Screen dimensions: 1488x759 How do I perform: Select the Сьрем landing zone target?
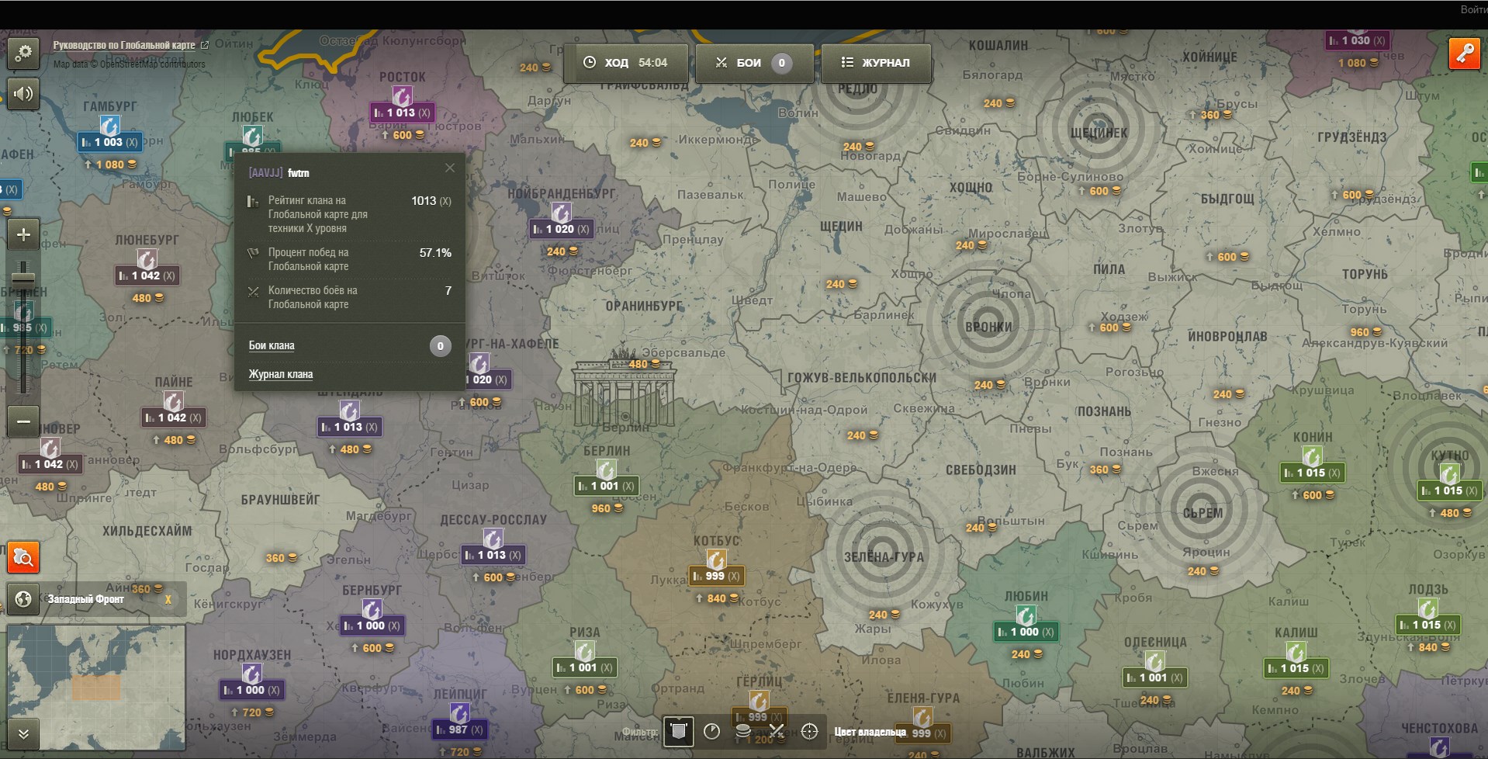click(1201, 508)
